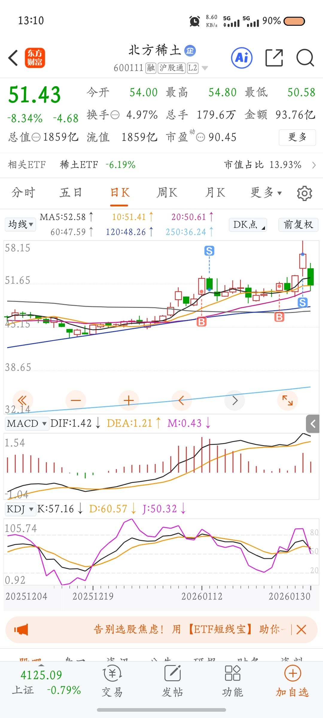Tap the megaphone icon in banner

pos(21,630)
